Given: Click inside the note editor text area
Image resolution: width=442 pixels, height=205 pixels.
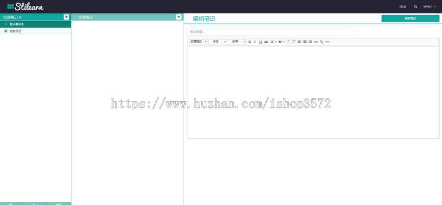Looking at the screenshot, I should (313, 92).
